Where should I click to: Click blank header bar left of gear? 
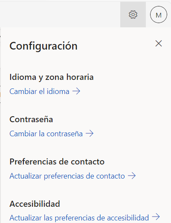60,15
